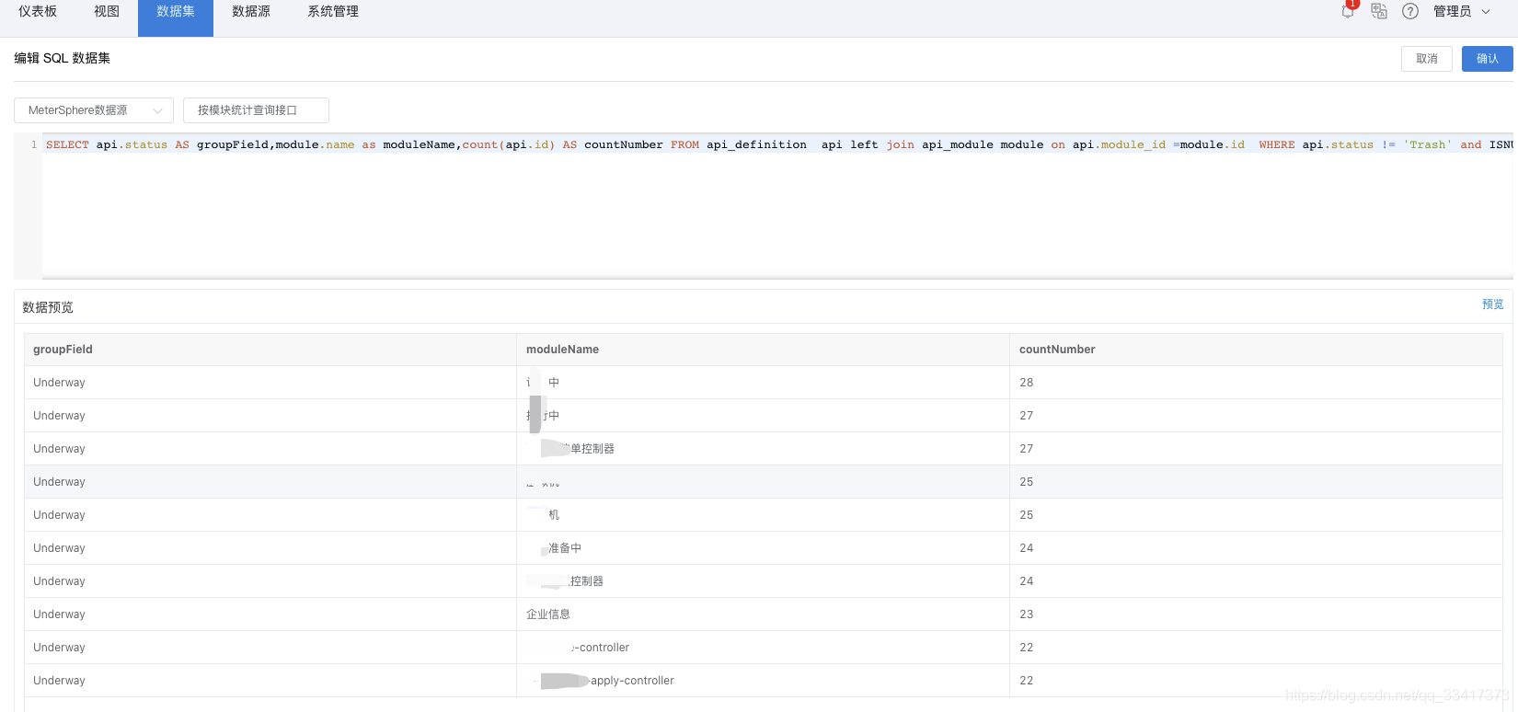Click the 数据预览 section title

(48, 307)
